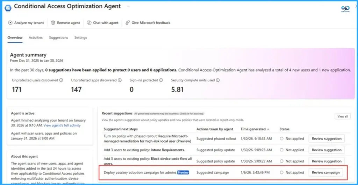This screenshot has width=358, height=185.
Task: Click the Agent is active heading
Action: click(x=23, y=113)
